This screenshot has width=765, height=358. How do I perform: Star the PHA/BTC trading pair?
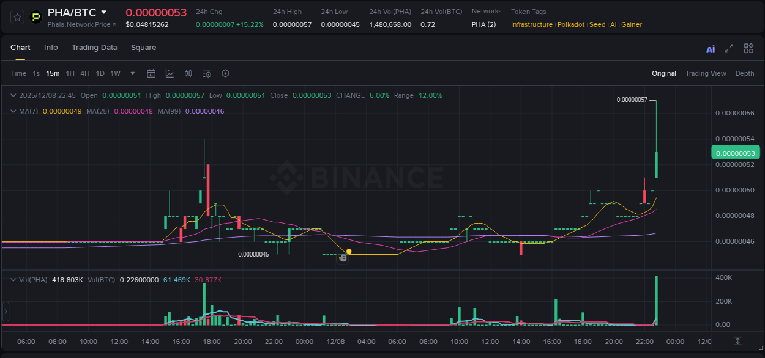tap(17, 17)
